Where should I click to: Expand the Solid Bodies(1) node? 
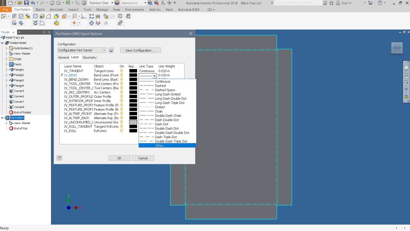tap(7, 48)
